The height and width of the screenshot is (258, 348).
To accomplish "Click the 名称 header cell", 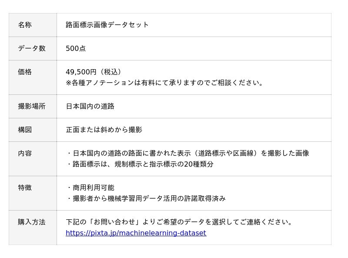I will coord(25,25).
